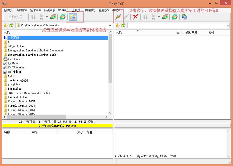Open the 查看(V) menu
The image size is (233, 166).
point(104,10)
